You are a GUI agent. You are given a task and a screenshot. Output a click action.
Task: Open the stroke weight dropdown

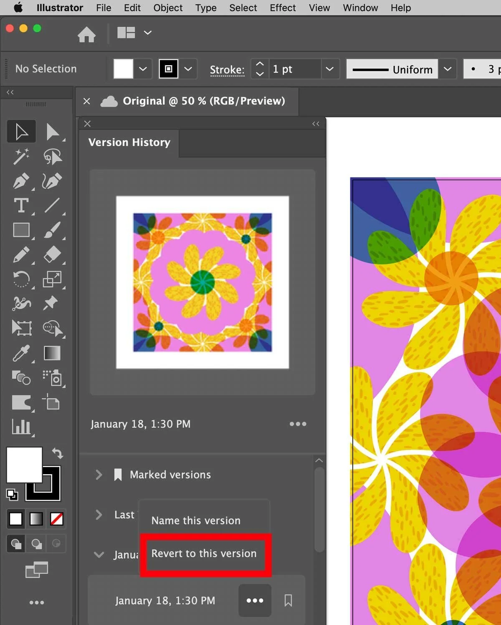coord(329,69)
